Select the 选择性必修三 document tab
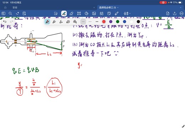Viewport: 185px width, 128px height. [x=107, y=7]
